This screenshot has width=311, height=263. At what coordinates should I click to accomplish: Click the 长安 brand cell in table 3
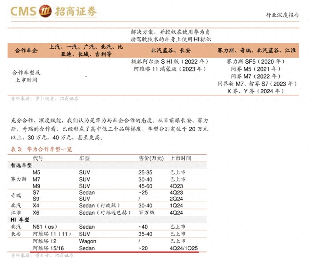click(16, 234)
